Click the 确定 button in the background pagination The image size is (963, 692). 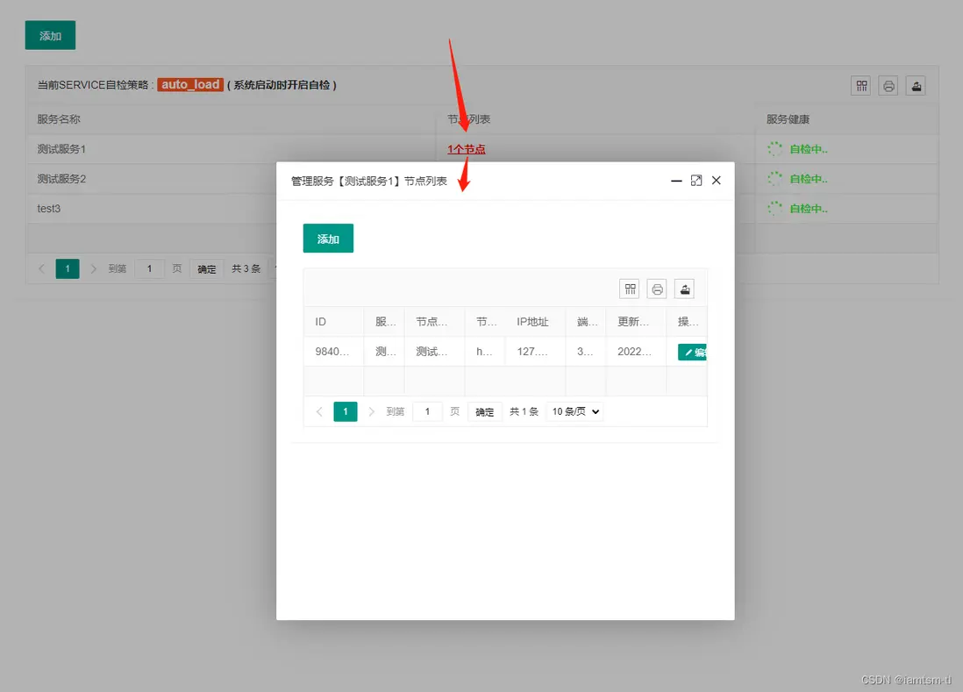pyautogui.click(x=206, y=268)
